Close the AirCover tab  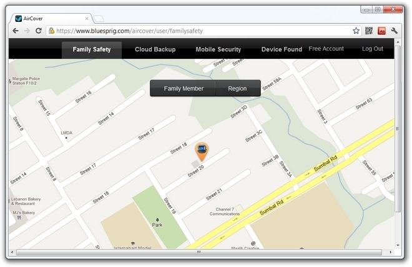(x=87, y=19)
